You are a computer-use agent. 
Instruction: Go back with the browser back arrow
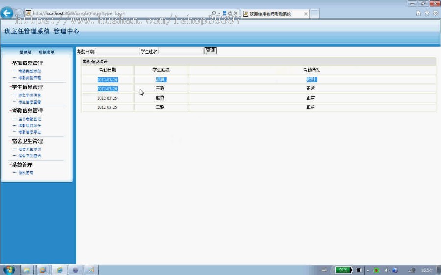[7, 13]
